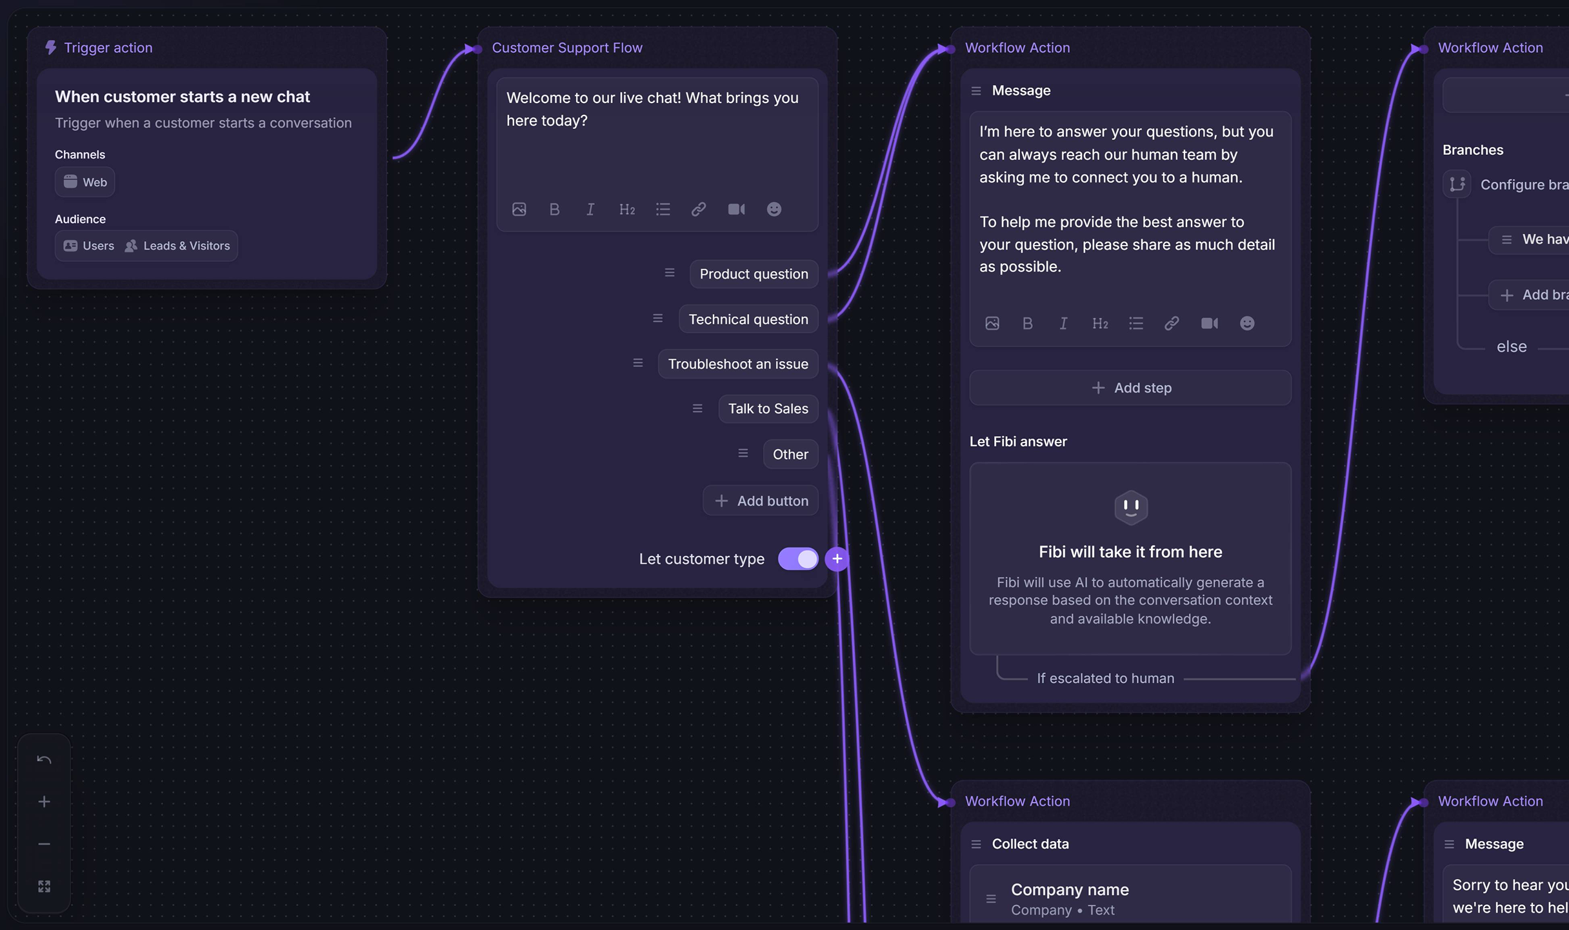
Task: Zoom out the canvas with the minus icon
Action: (x=44, y=843)
